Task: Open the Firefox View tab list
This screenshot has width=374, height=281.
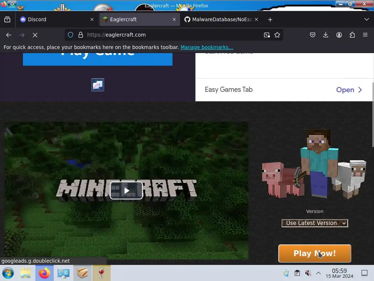Action: pos(7,20)
